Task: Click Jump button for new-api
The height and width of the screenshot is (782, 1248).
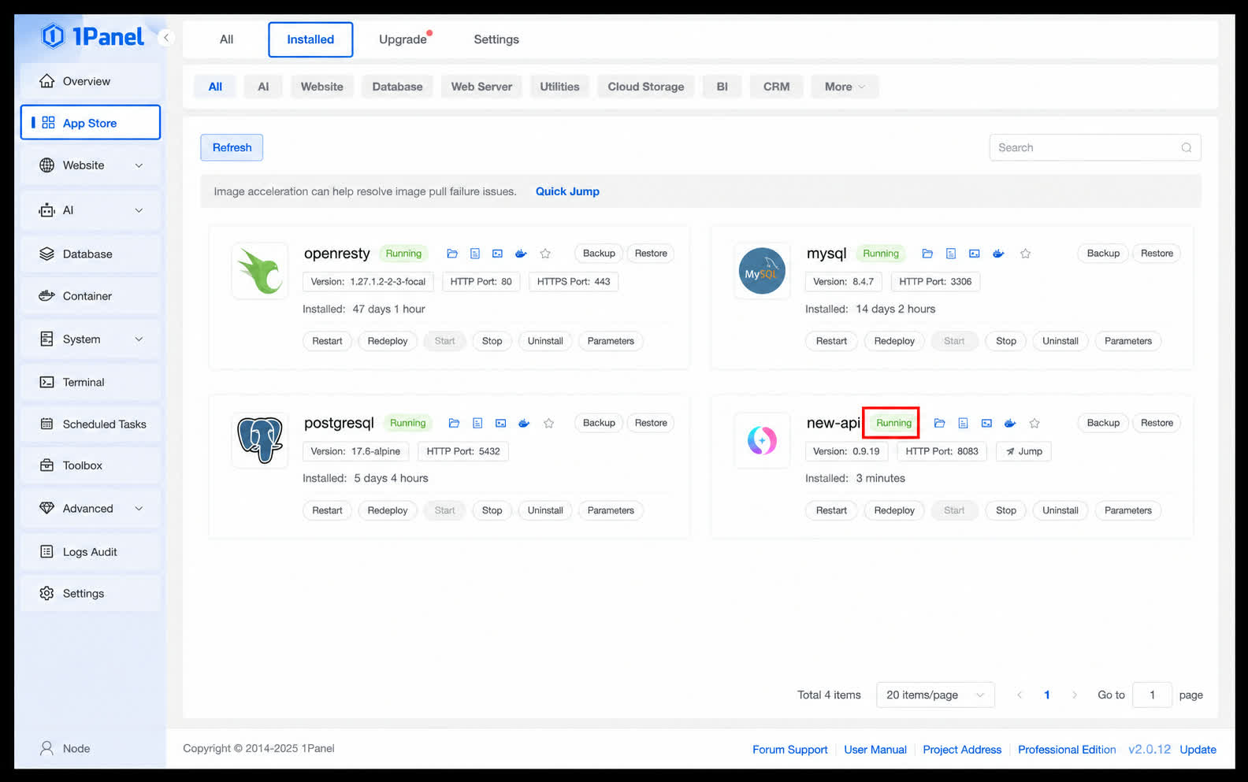Action: [x=1024, y=451]
